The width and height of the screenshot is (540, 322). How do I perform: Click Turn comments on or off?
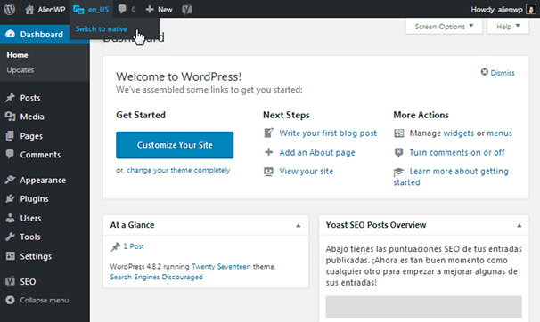pos(456,153)
